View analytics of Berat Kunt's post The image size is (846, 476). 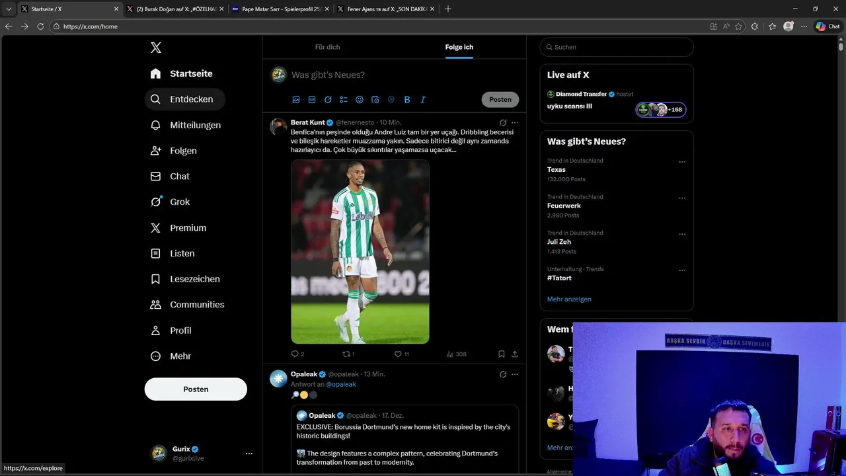(456, 354)
